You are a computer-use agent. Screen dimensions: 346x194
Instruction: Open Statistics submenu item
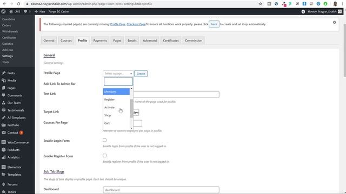tap(8, 44)
